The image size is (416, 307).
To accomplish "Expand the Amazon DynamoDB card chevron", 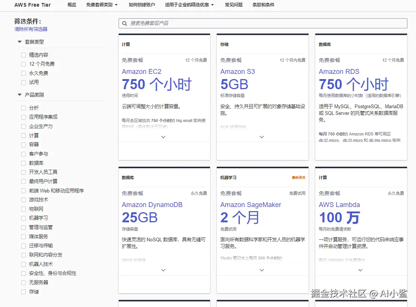I will (x=163, y=270).
